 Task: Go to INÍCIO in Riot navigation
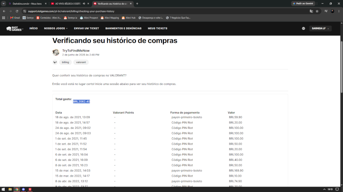pos(33,29)
